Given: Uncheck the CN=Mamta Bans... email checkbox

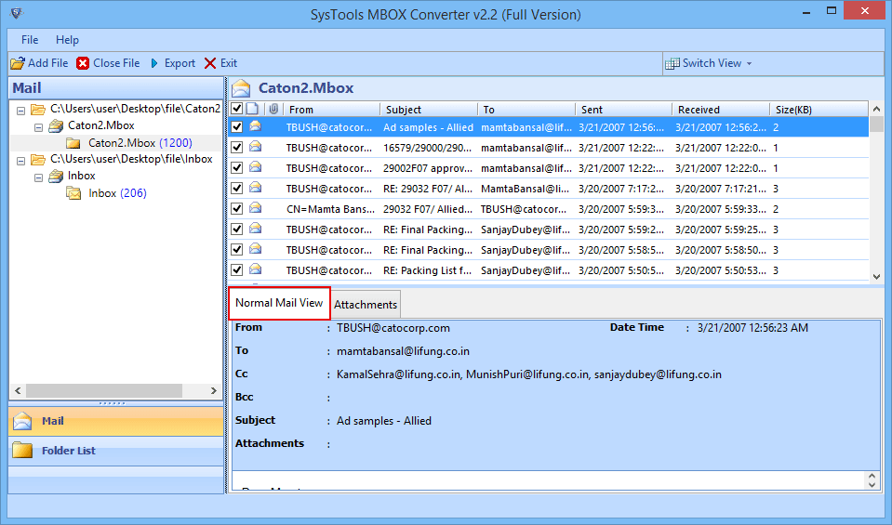Looking at the screenshot, I should 236,208.
